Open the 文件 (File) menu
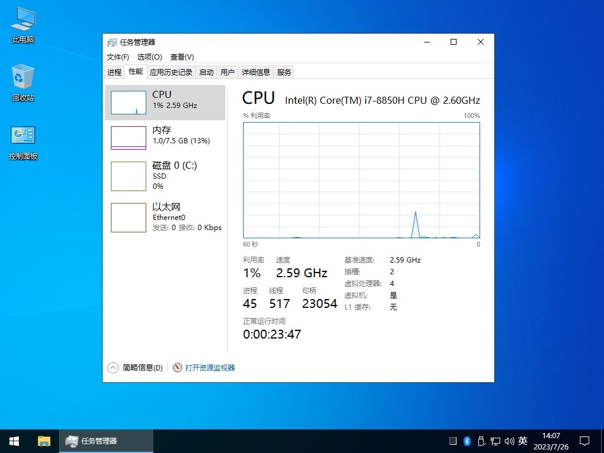 click(x=117, y=57)
